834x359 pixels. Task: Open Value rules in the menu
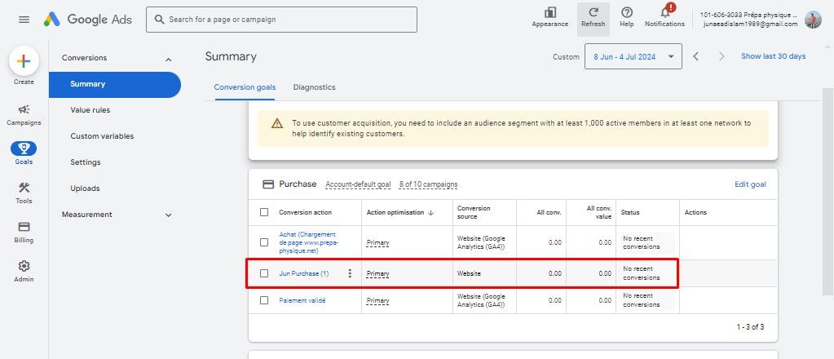[x=90, y=110]
